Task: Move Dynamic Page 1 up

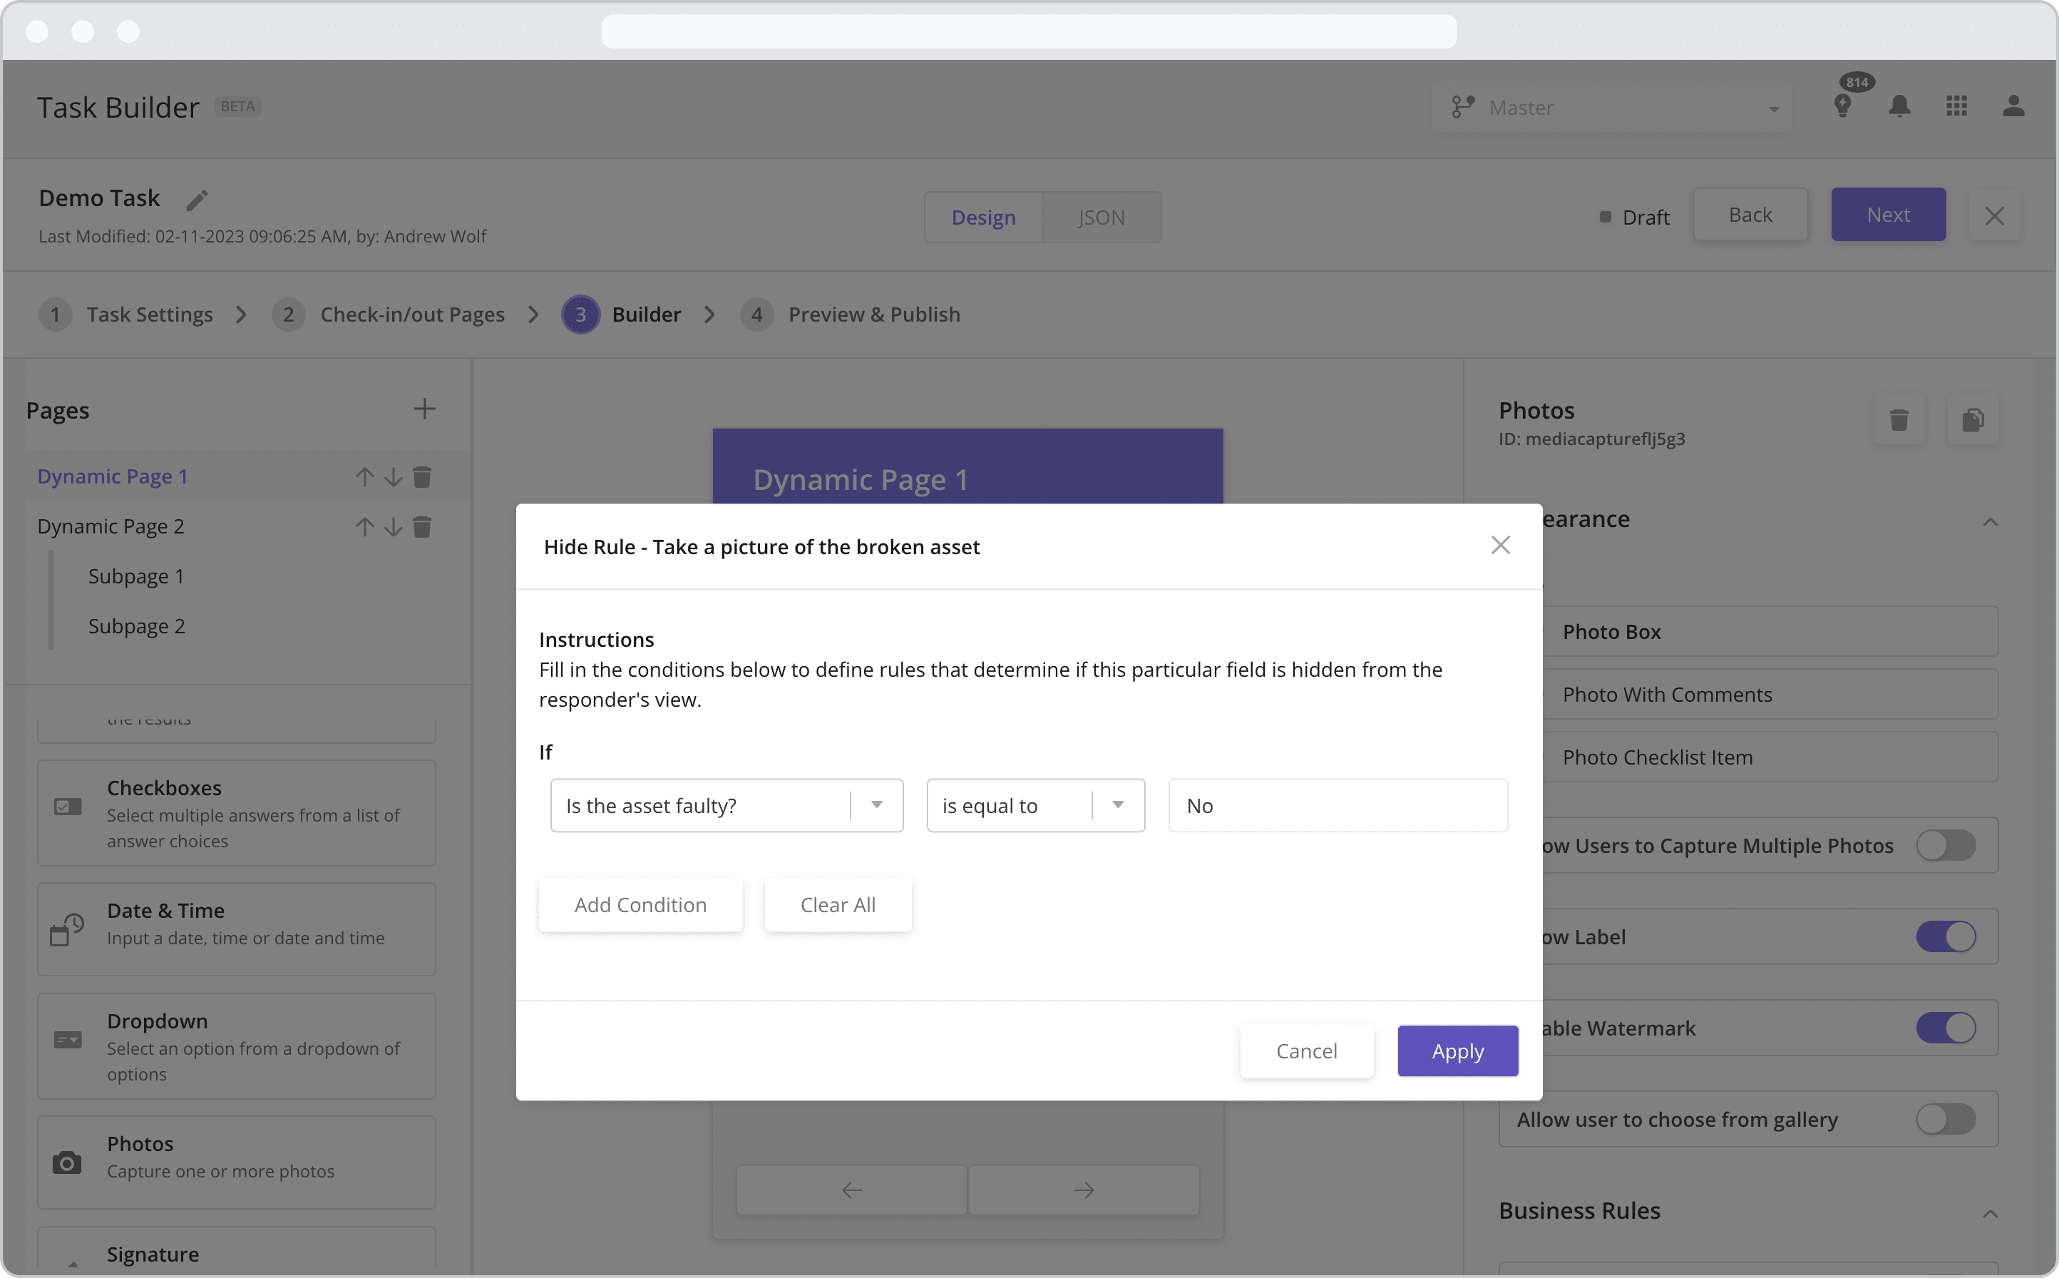Action: pyautogui.click(x=364, y=478)
